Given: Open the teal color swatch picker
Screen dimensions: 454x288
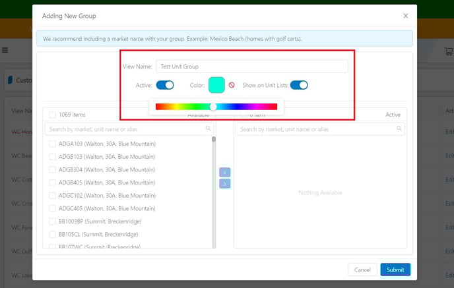Looking at the screenshot, I should [x=216, y=85].
